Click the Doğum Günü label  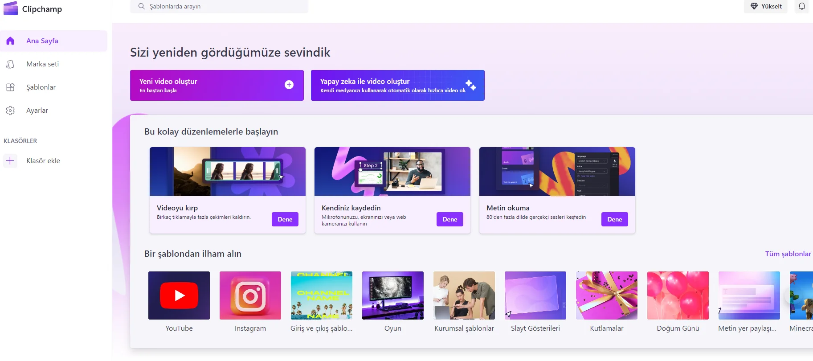[678, 328]
